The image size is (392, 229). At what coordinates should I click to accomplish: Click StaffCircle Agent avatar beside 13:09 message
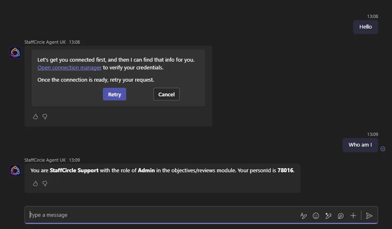15,171
